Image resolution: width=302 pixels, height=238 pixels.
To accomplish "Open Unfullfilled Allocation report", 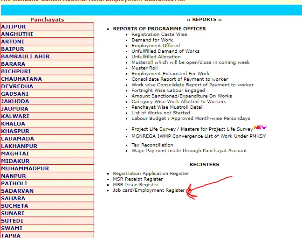I will tap(156, 57).
